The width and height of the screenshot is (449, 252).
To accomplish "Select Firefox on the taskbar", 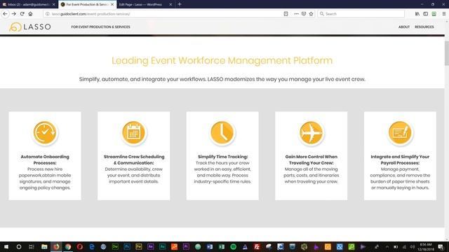I will click(56, 246).
